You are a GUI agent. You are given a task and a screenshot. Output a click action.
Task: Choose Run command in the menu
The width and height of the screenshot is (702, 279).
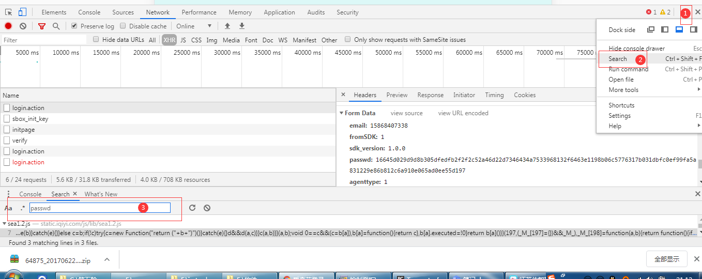[628, 69]
